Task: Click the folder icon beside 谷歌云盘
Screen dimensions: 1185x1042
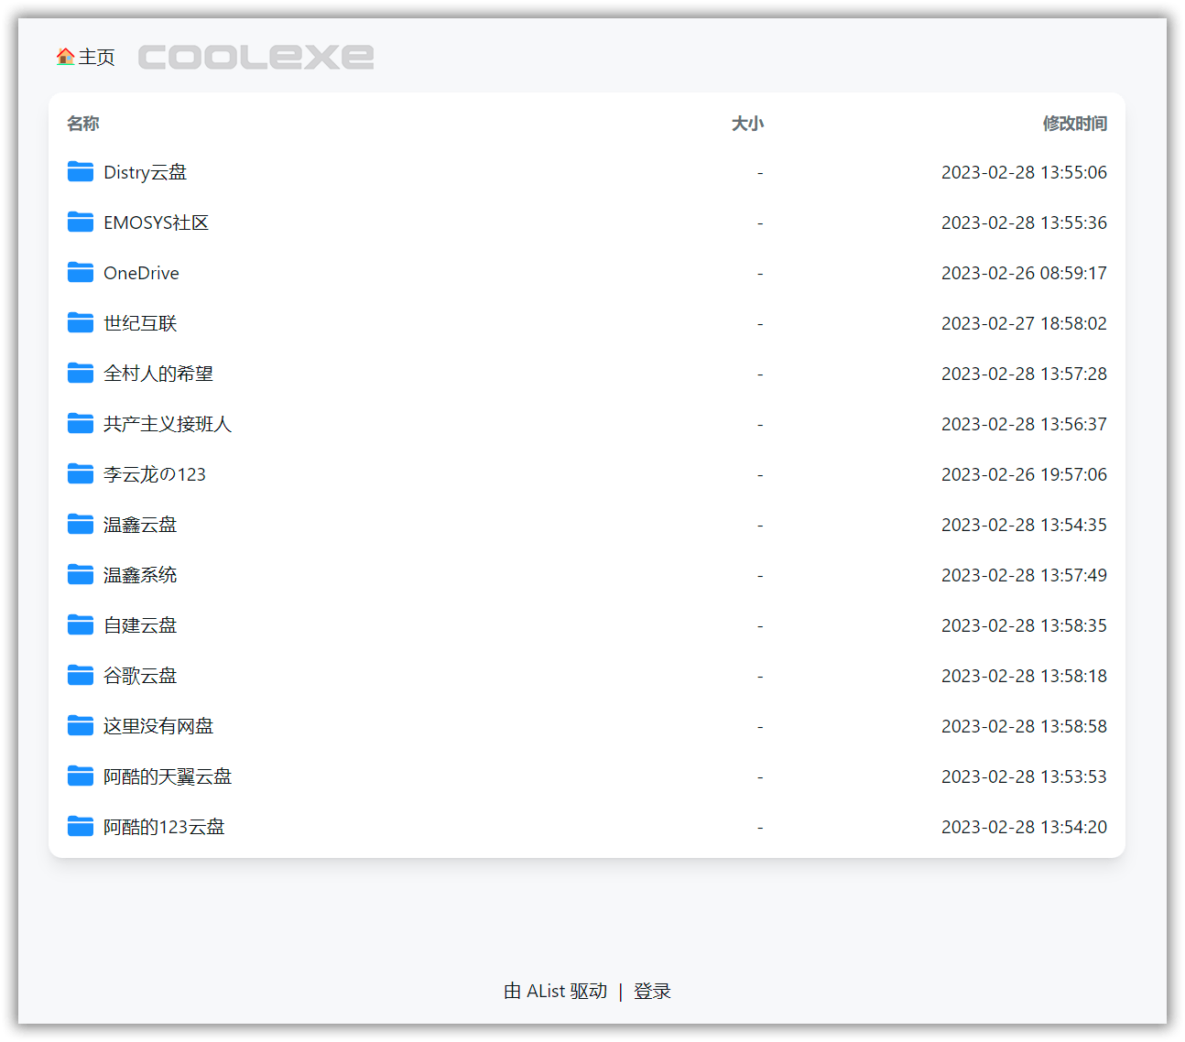Action: [x=80, y=675]
